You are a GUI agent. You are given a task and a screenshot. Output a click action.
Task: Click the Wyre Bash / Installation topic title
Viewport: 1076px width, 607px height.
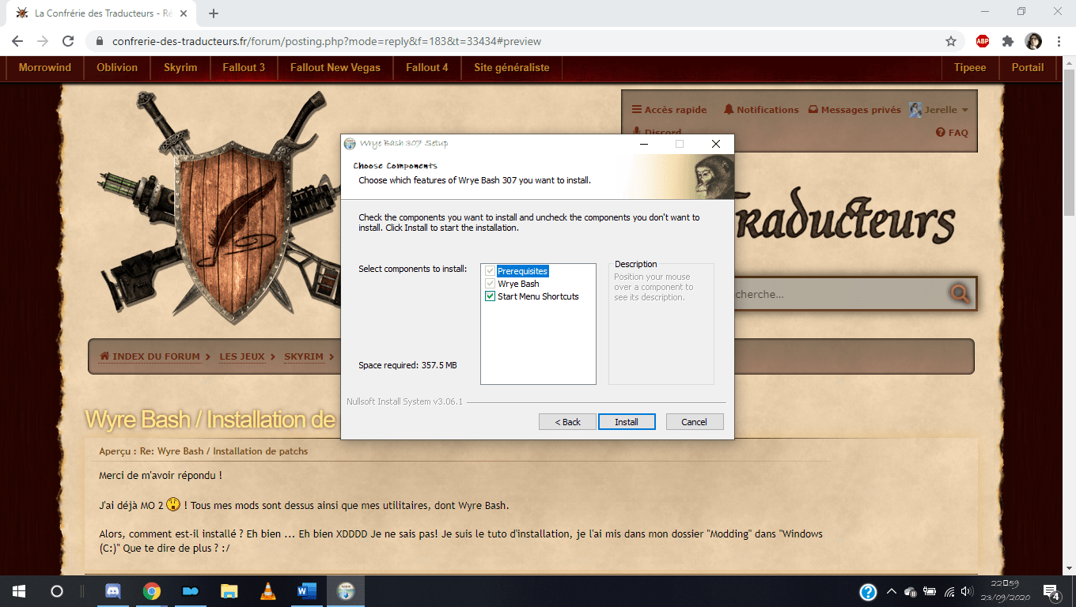coord(210,420)
